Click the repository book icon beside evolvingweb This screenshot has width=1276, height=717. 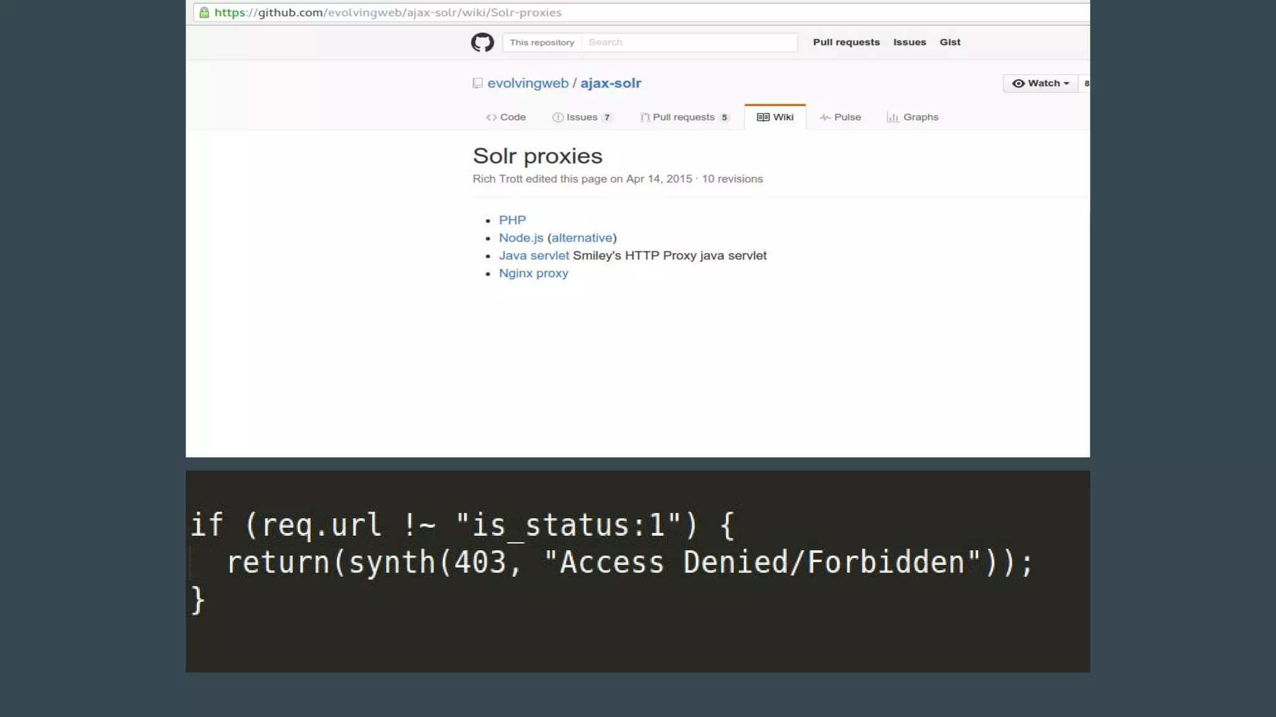[x=478, y=83]
